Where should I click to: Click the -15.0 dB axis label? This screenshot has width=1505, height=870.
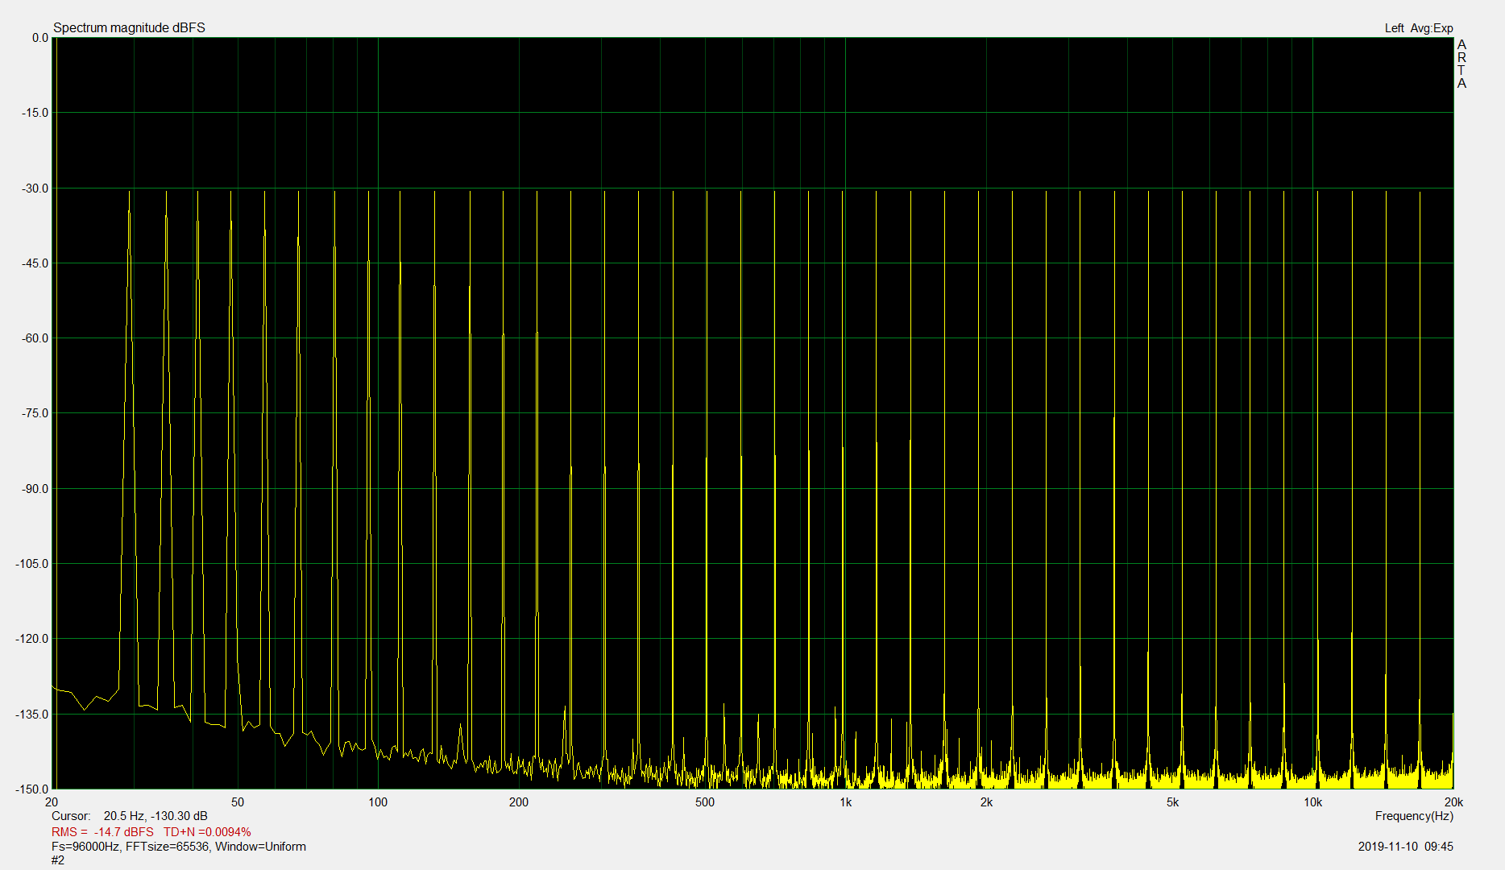pos(35,113)
